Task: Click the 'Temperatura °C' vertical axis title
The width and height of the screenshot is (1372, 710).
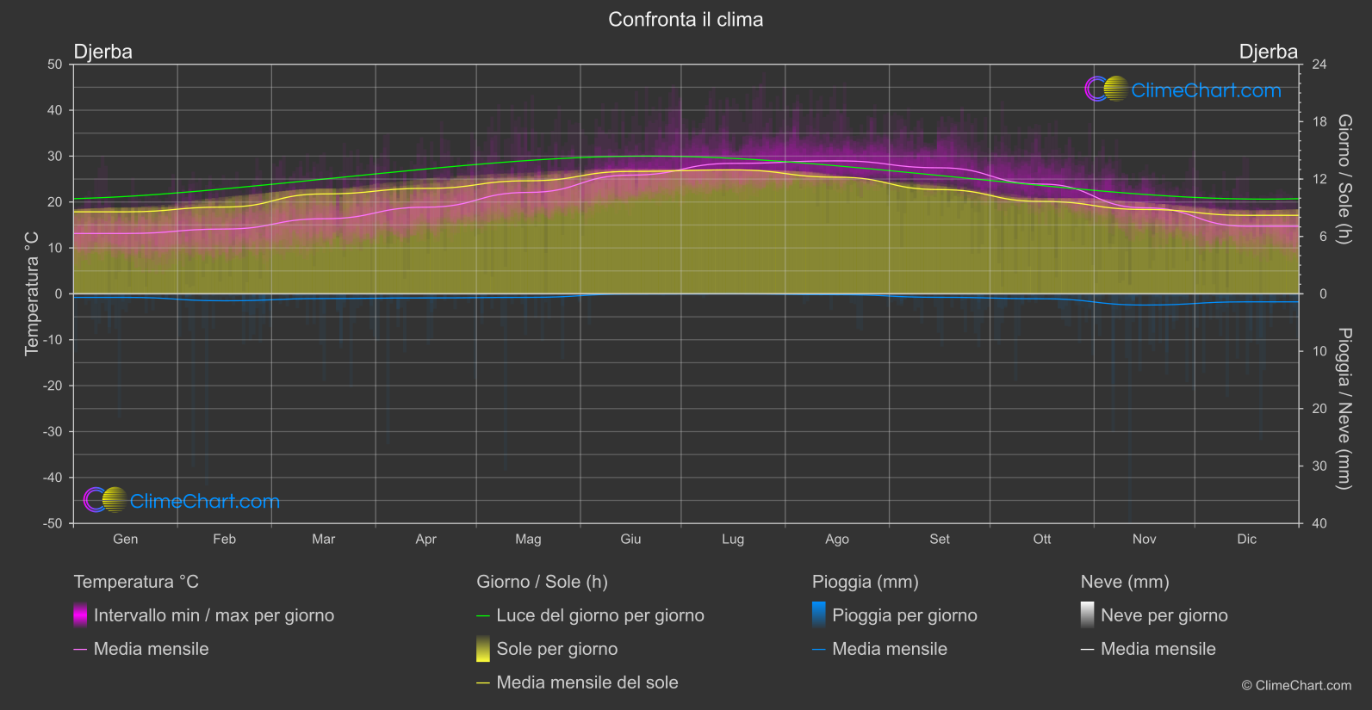Action: point(32,293)
